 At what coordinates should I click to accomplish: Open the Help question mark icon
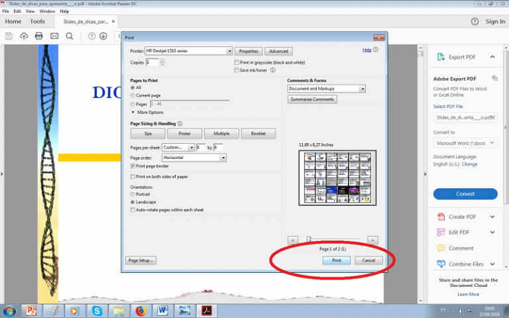[475, 21]
